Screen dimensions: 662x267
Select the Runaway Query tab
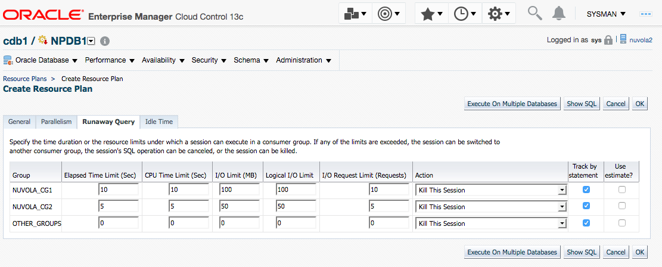pos(108,122)
